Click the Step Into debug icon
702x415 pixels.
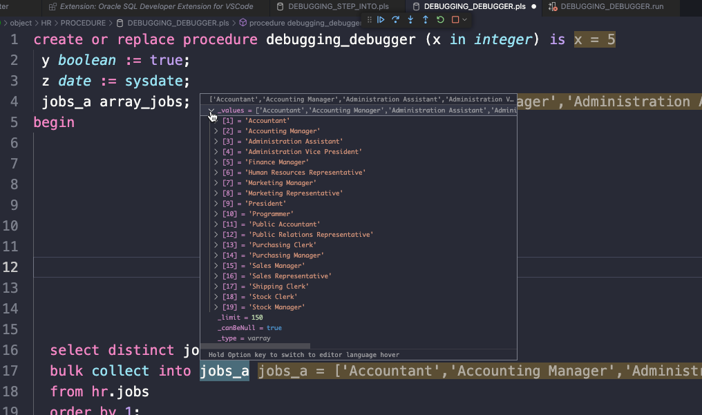coord(410,20)
